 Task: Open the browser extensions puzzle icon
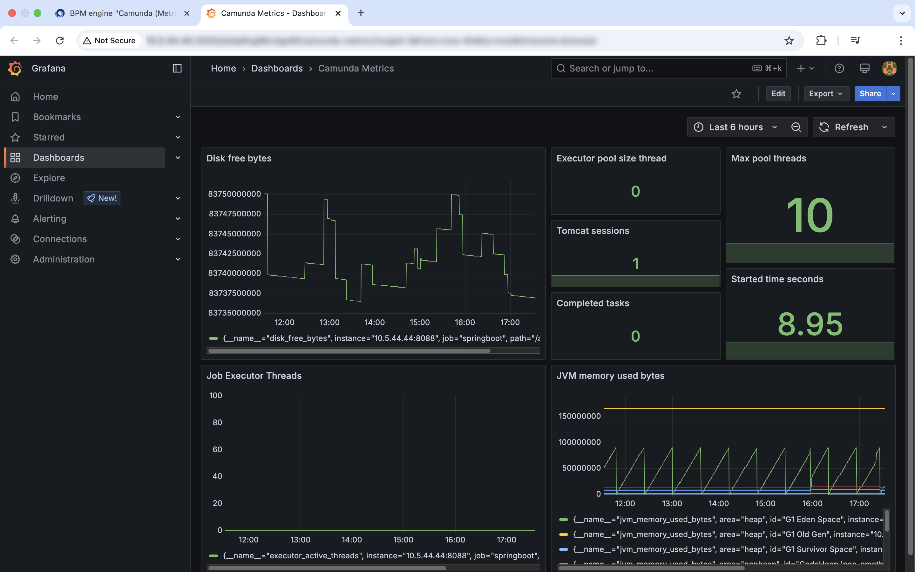[821, 40]
